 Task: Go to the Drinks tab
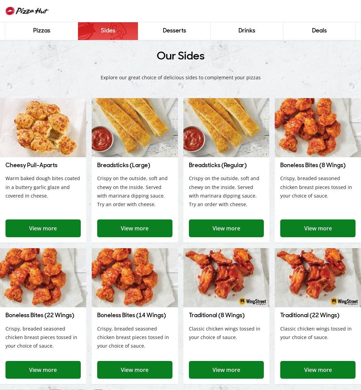click(247, 31)
